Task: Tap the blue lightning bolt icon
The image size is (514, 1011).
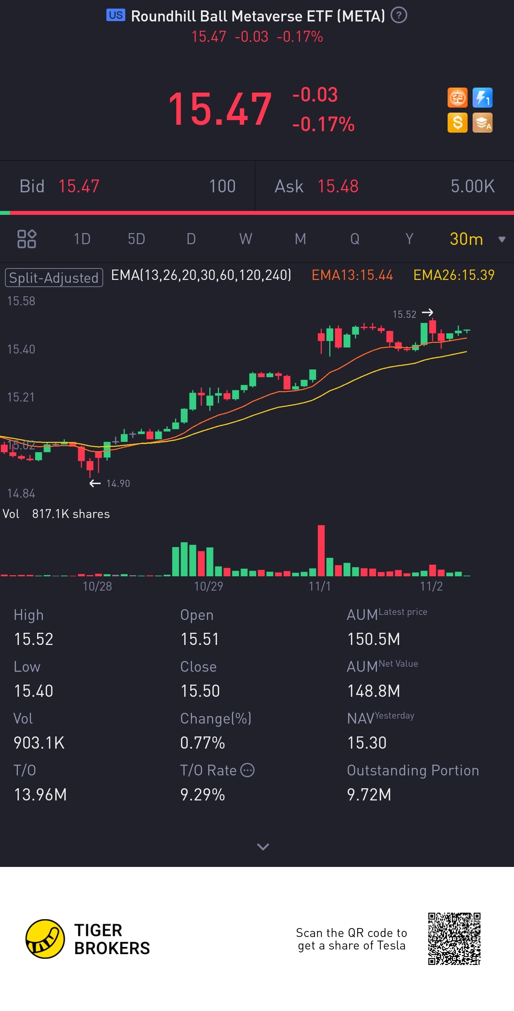Action: coord(482,97)
